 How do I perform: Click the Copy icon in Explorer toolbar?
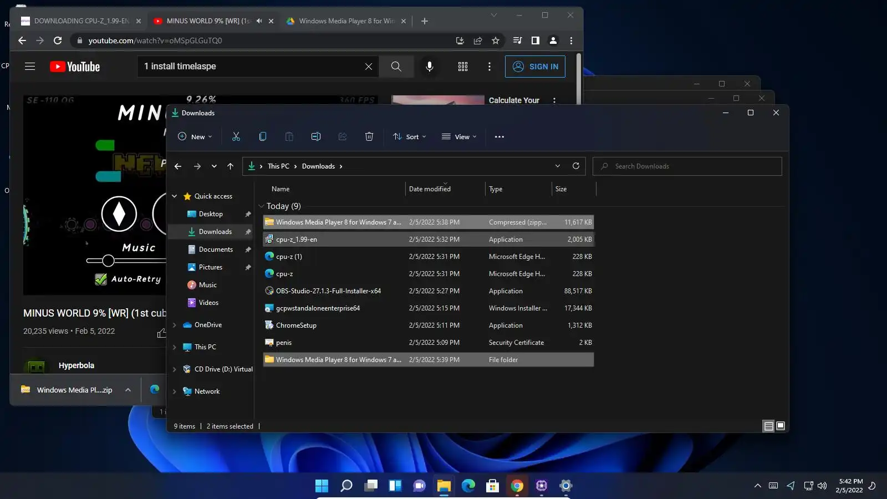(x=263, y=137)
